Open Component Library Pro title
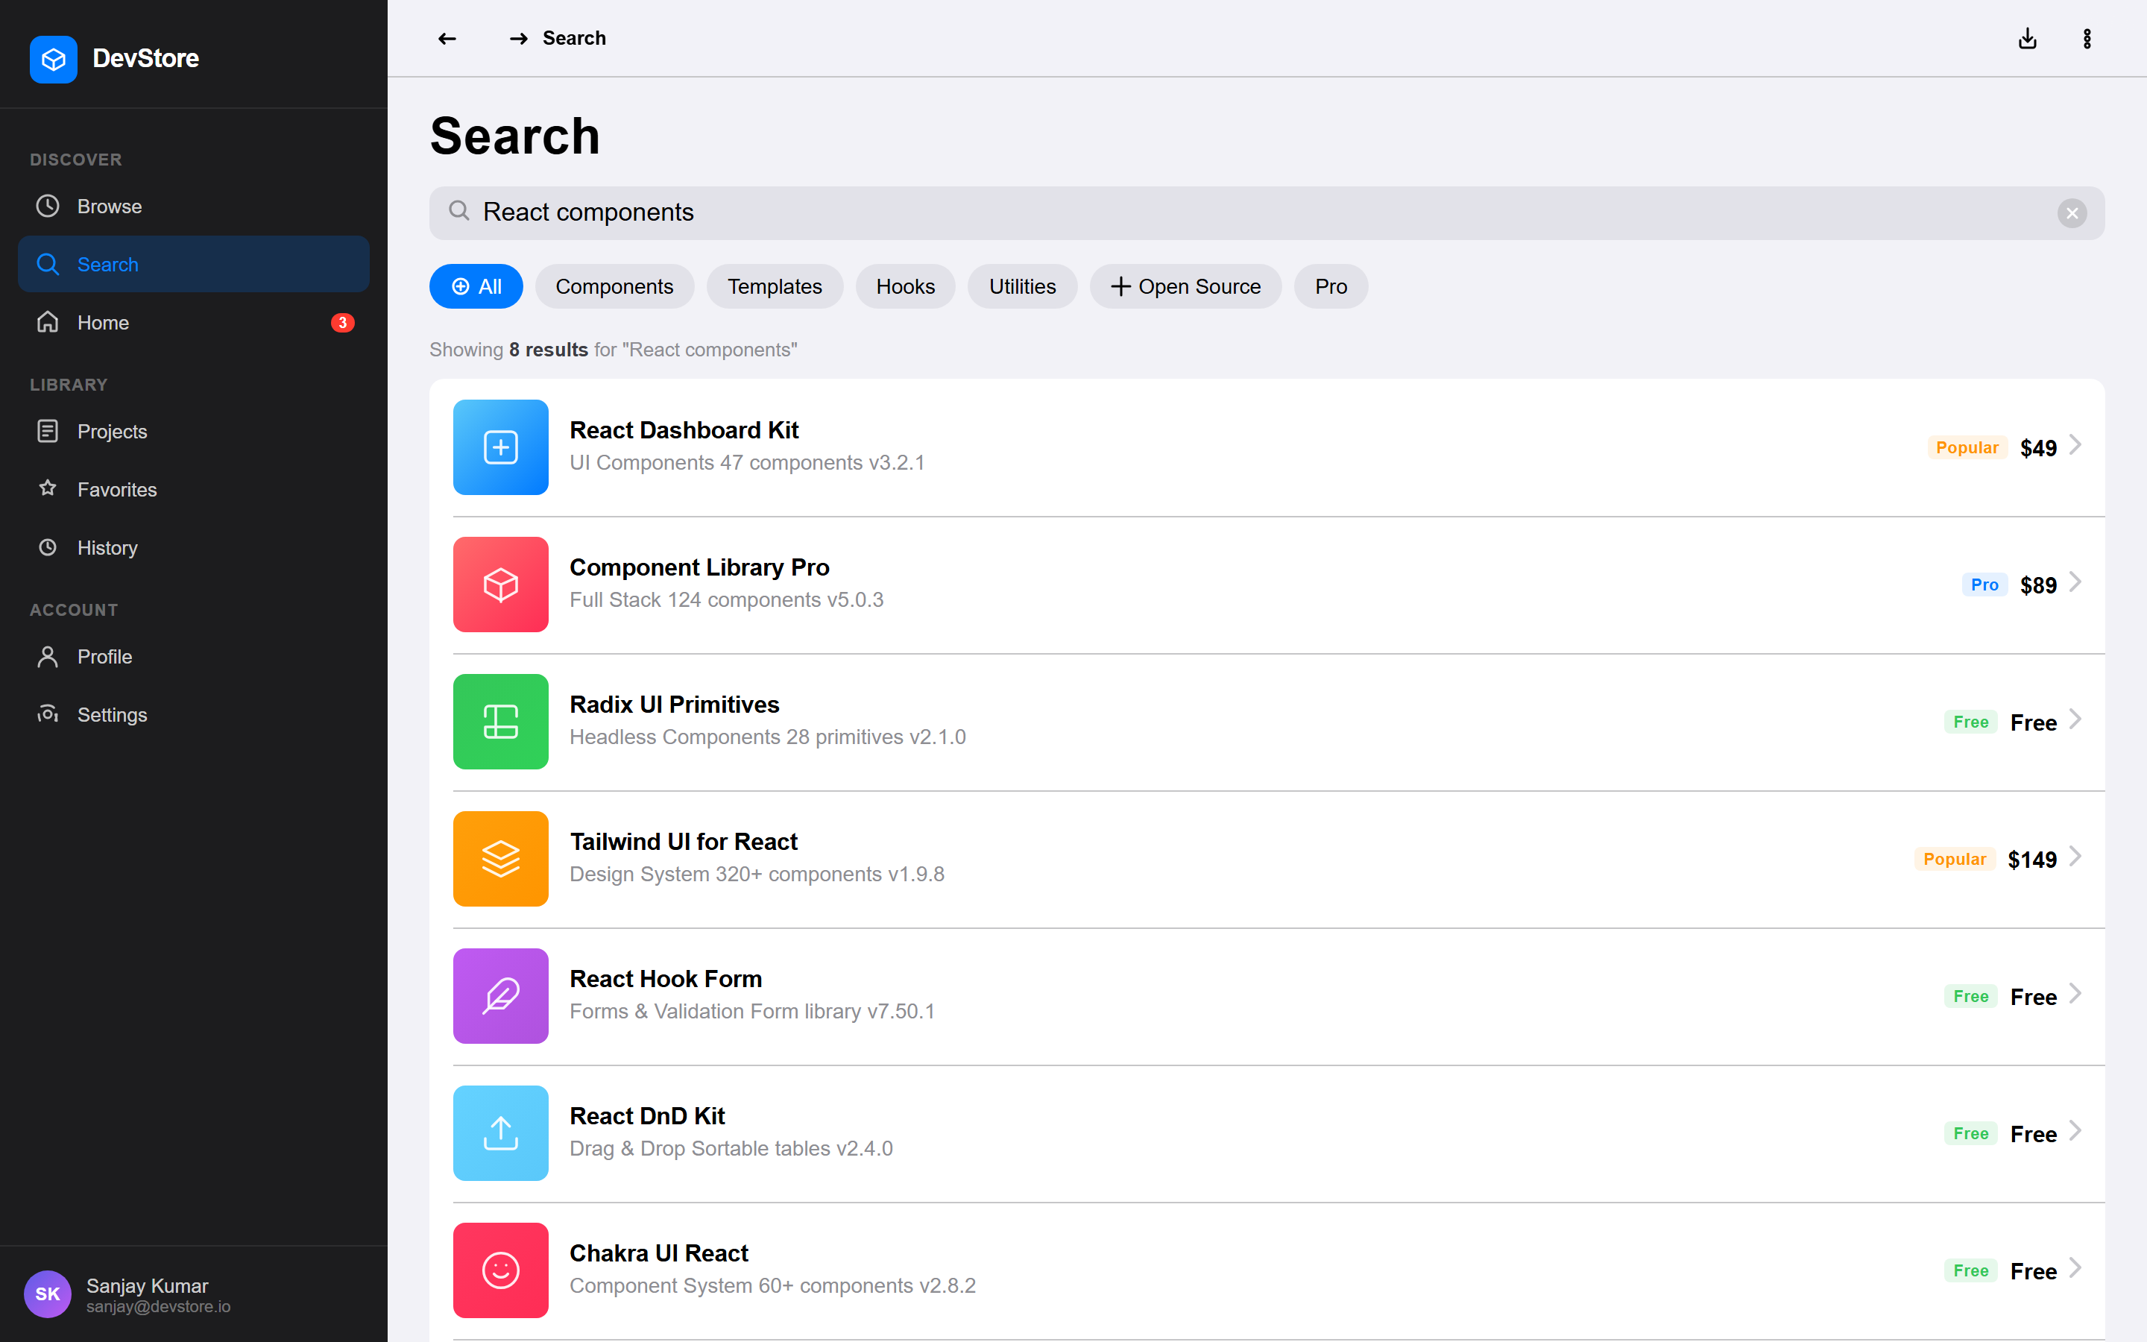2147x1342 pixels. point(699,567)
